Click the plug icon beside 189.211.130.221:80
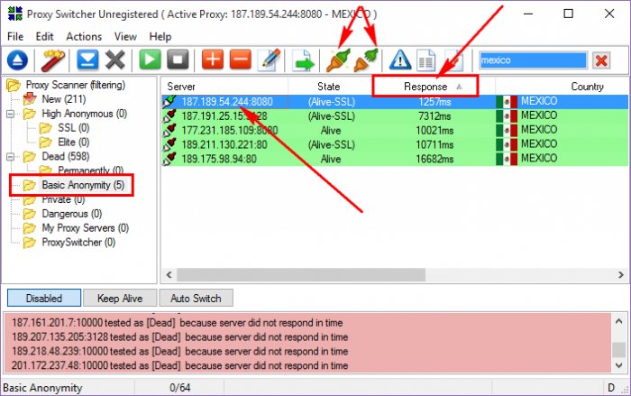631x396 pixels. (169, 144)
